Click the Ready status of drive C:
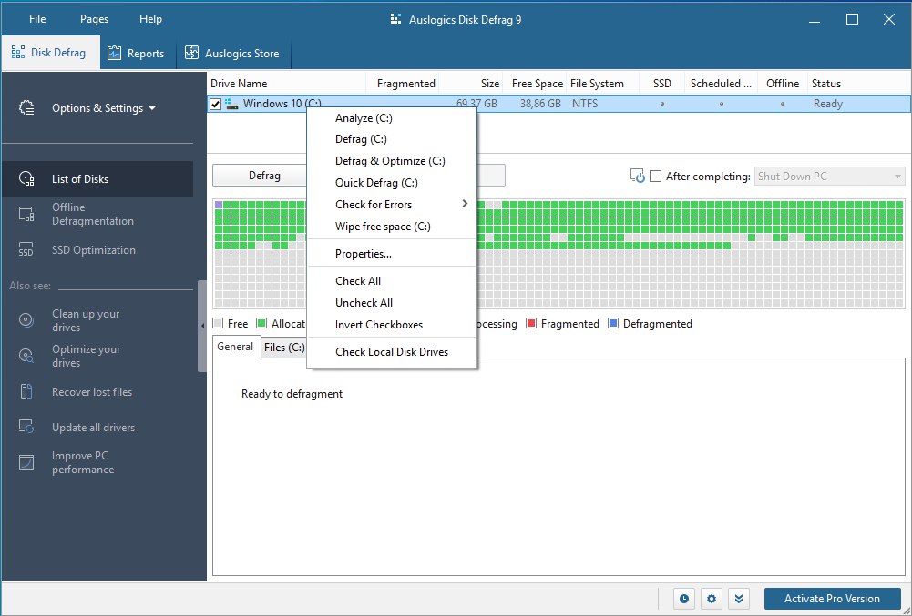This screenshot has width=912, height=616. pyautogui.click(x=827, y=104)
